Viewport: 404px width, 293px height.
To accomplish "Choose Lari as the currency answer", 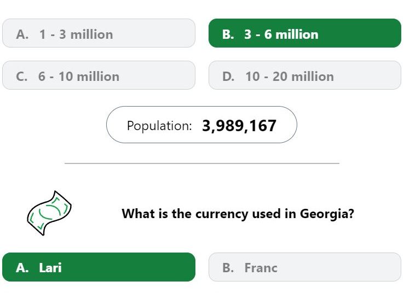I will click(x=99, y=267).
